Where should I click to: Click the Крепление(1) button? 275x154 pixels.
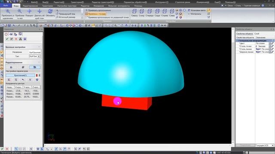pos(21,75)
